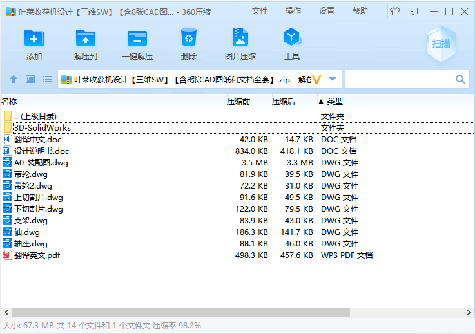Select file 带轮2.dwg

click(238, 186)
